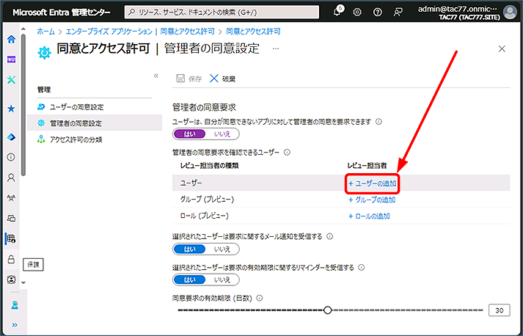Click the 保存 save button
The height and width of the screenshot is (336, 523).
pos(189,78)
